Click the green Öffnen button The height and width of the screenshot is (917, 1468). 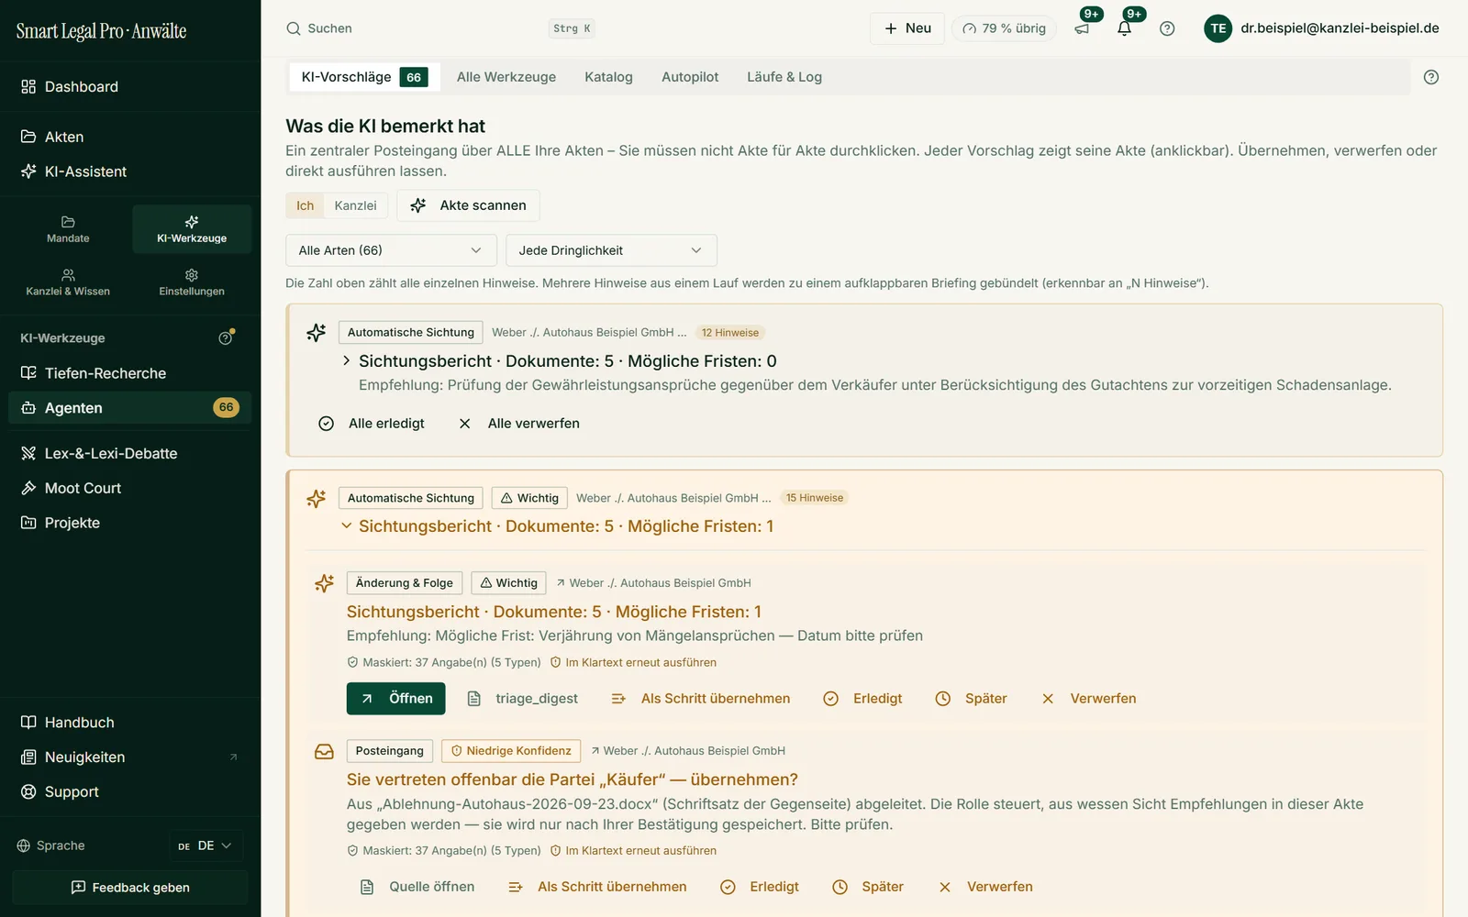click(x=396, y=699)
